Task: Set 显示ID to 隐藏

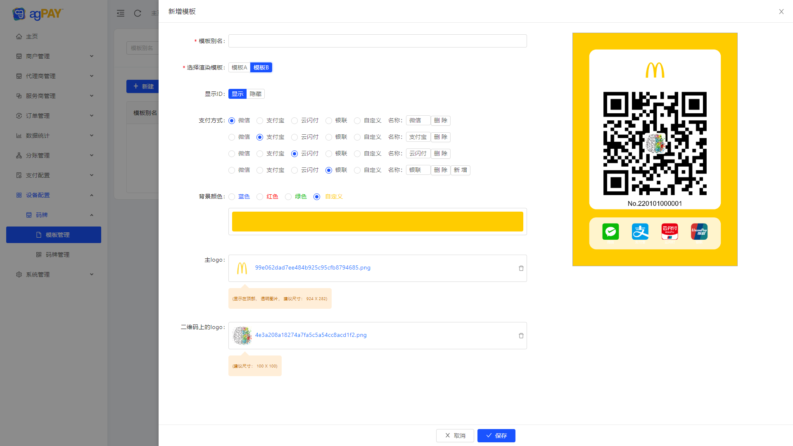Action: [x=256, y=94]
